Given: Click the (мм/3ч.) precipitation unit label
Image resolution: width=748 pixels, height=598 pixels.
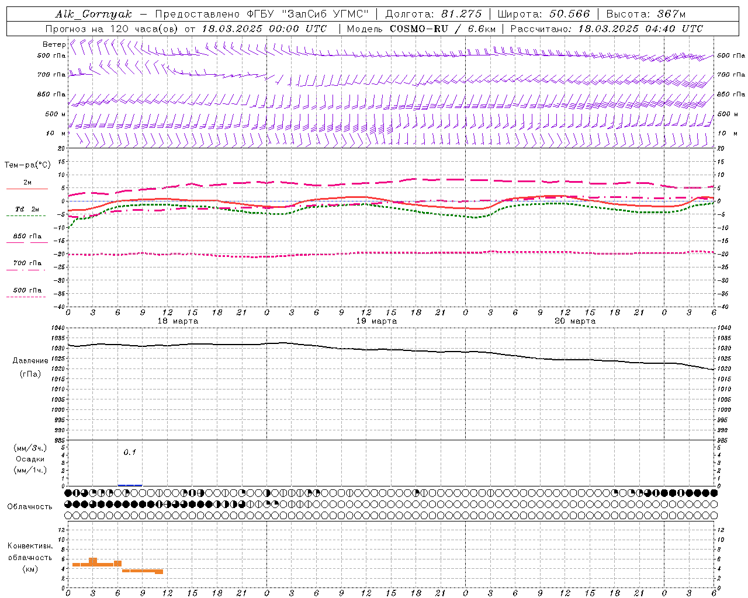Looking at the screenshot, I should (x=30, y=448).
